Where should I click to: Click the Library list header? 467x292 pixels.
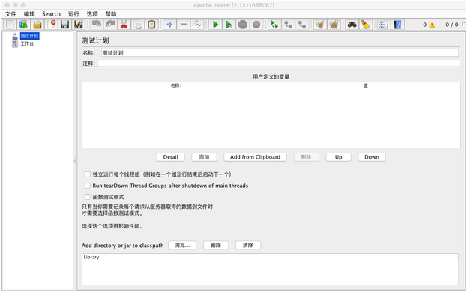pyautogui.click(x=270, y=257)
